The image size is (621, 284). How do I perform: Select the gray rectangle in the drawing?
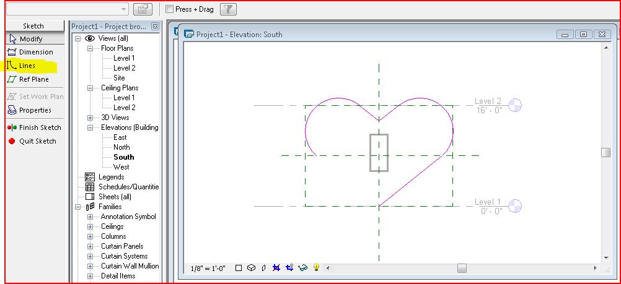click(x=379, y=153)
